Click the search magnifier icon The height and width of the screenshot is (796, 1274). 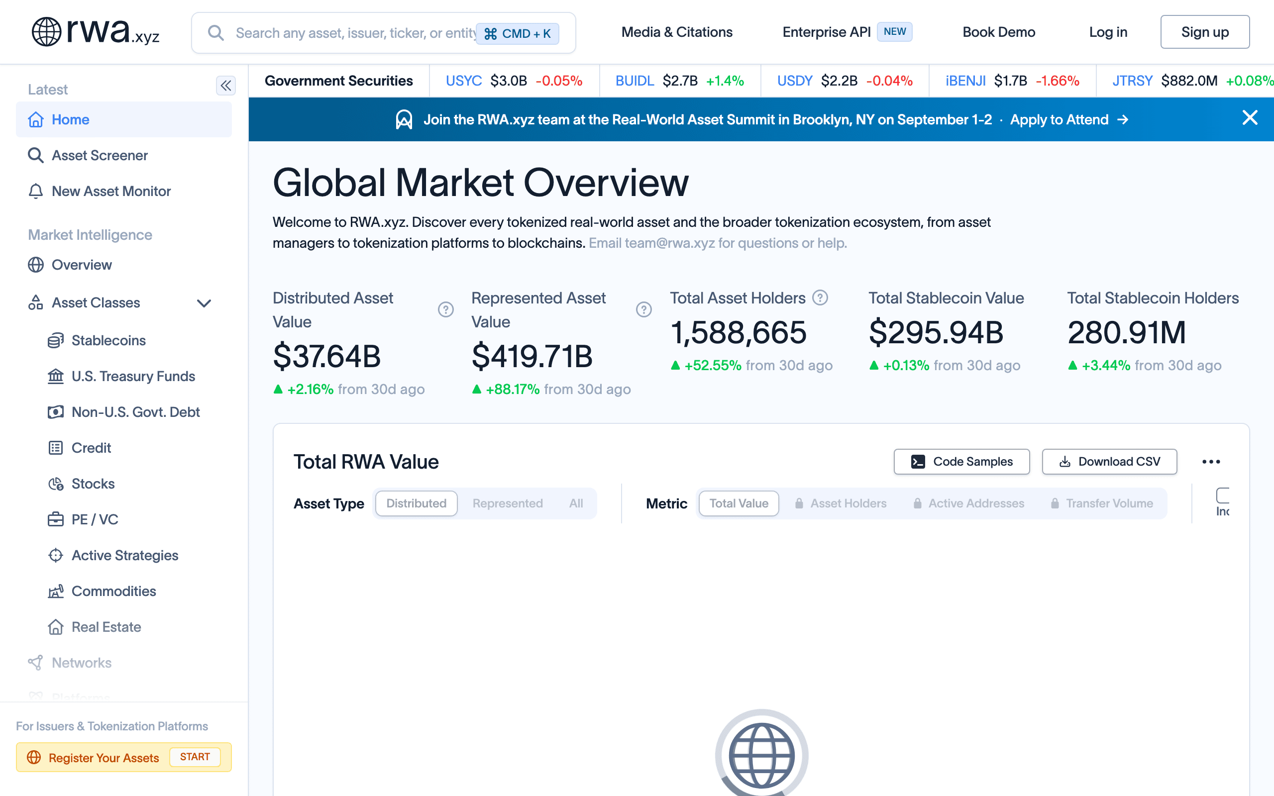click(216, 33)
